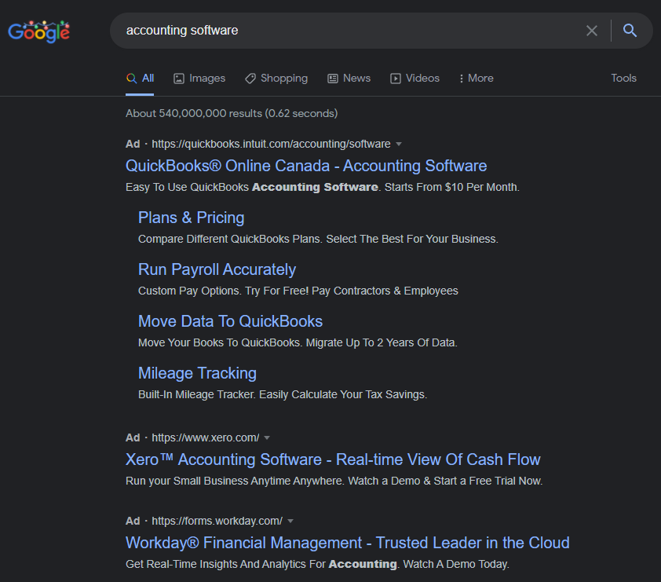Screen dimensions: 661x582
Task: Click 'Custom Pay Options' description text
Action: click(x=298, y=291)
